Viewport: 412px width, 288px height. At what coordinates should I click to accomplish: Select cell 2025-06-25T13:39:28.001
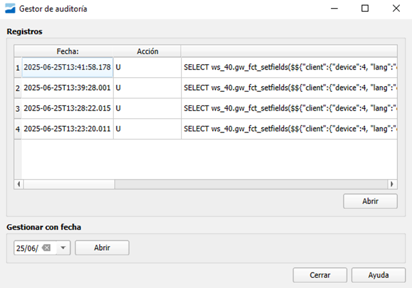point(67,88)
